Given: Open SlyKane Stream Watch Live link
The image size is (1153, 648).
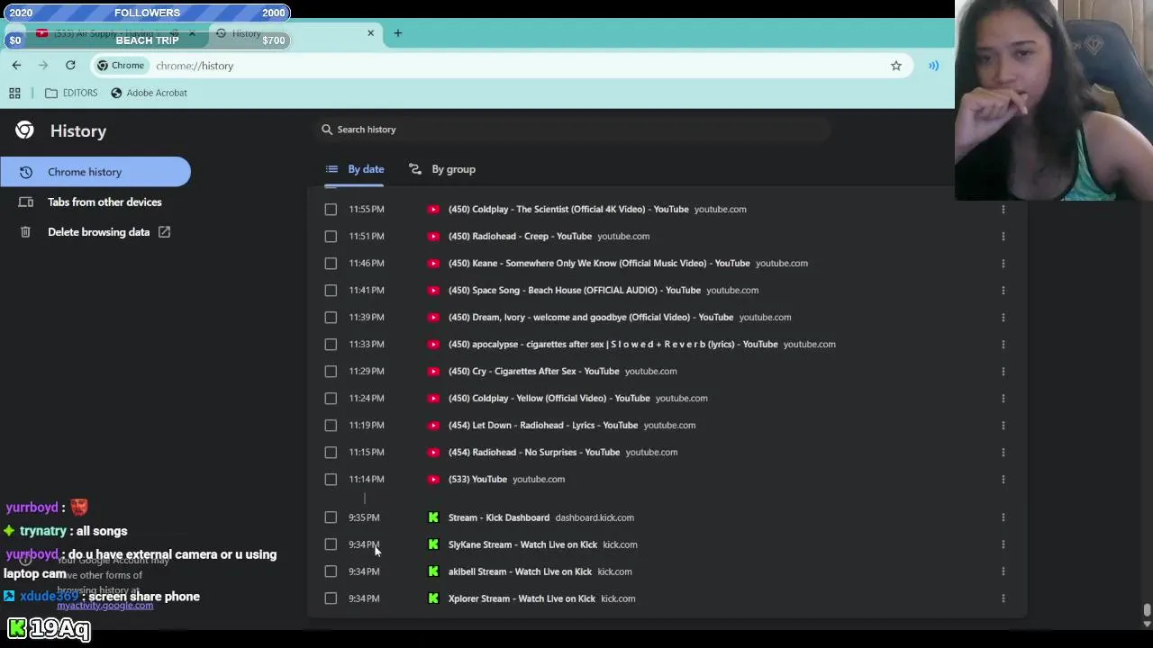Looking at the screenshot, I should coord(522,544).
